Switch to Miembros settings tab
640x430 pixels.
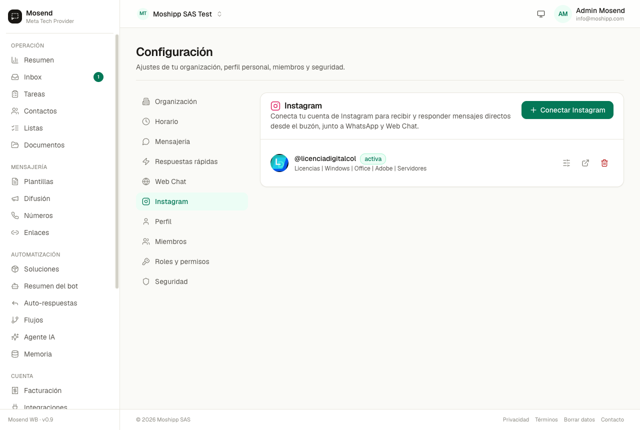[192, 241]
